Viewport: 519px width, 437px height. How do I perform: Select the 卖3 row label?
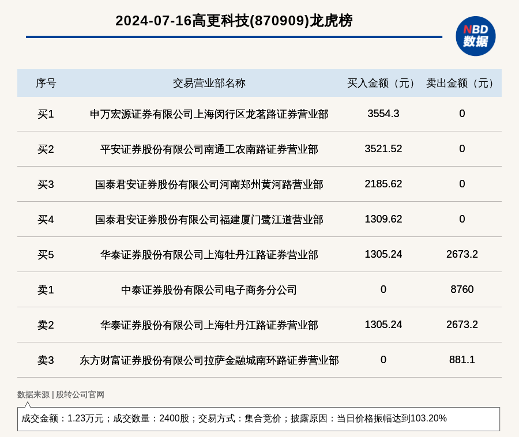(46, 360)
